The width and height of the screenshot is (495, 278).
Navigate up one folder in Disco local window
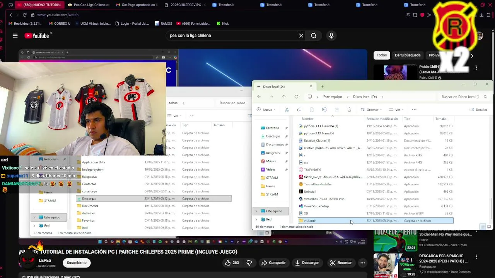[284, 97]
